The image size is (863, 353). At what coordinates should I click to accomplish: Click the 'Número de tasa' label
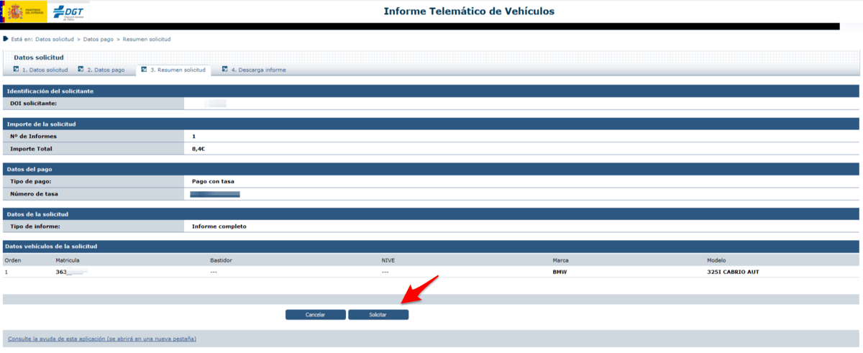[x=33, y=194]
